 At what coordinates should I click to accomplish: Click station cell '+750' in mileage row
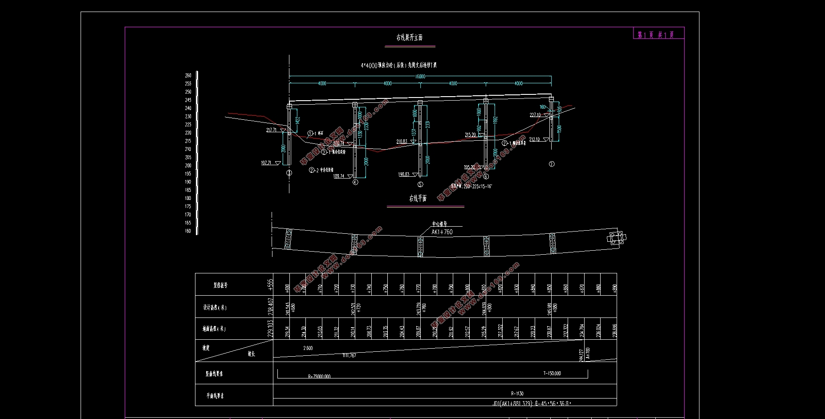[x=386, y=288]
